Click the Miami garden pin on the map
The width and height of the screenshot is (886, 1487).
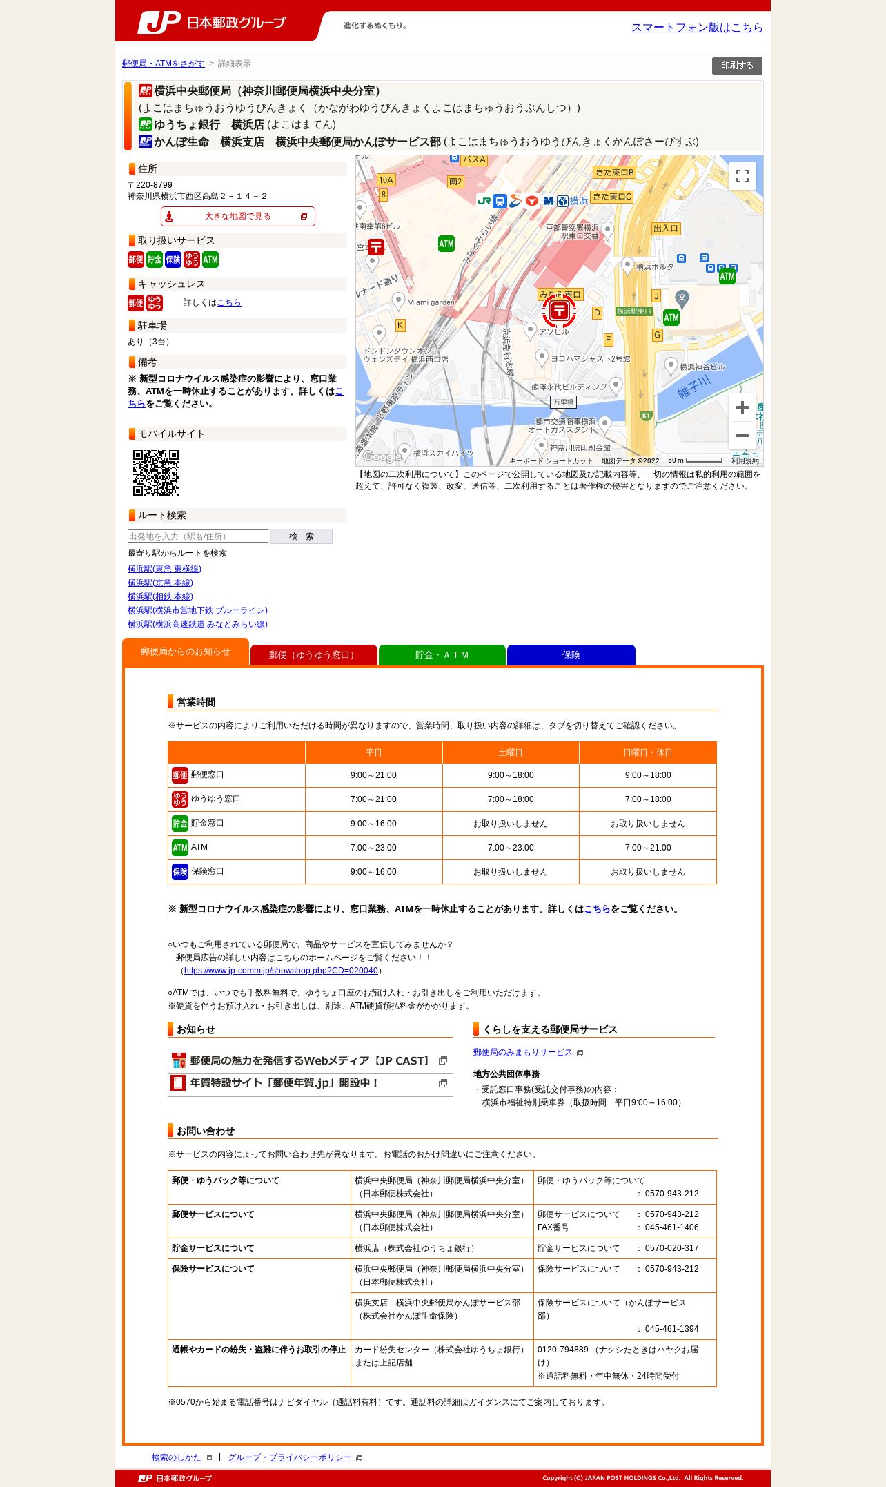click(398, 300)
